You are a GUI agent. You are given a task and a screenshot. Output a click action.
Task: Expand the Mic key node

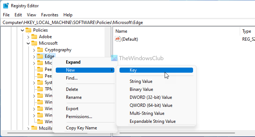[x=34, y=63]
